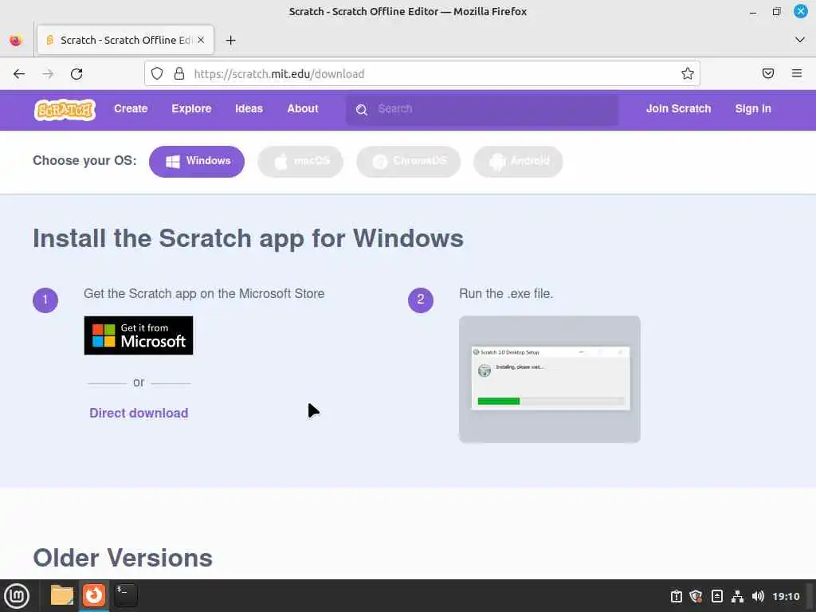The width and height of the screenshot is (816, 612).
Task: Open a new tab with the plus icon
Action: point(230,40)
